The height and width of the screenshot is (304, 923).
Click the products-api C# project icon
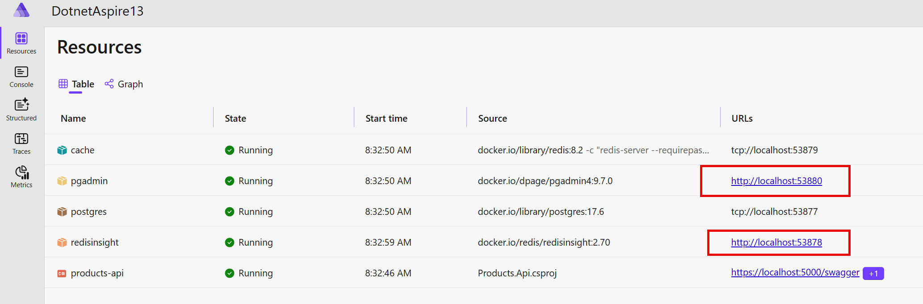click(x=62, y=273)
